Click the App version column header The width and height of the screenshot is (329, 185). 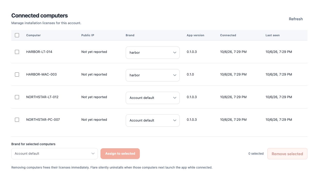click(195, 35)
